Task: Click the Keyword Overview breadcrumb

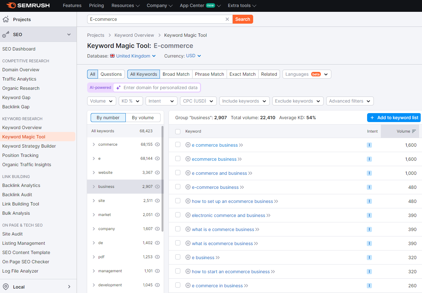Action: [134, 35]
